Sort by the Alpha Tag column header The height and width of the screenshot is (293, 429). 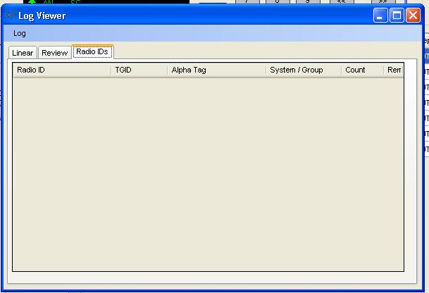(217, 70)
